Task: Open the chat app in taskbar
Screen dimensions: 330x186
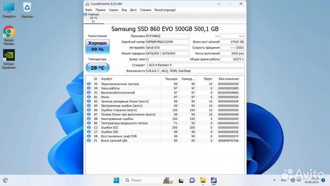Action: [x=192, y=180]
